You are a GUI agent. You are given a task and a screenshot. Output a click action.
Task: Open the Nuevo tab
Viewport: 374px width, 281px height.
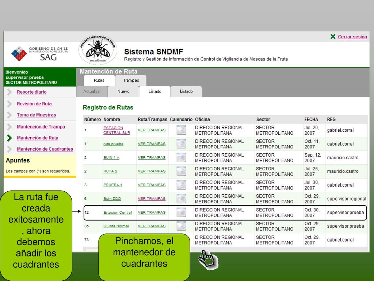(123, 91)
